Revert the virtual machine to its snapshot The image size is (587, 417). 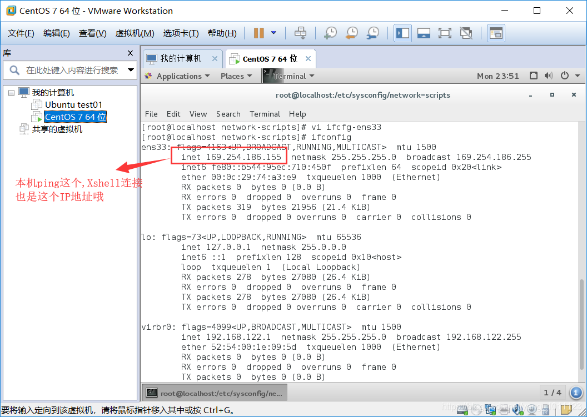point(351,33)
